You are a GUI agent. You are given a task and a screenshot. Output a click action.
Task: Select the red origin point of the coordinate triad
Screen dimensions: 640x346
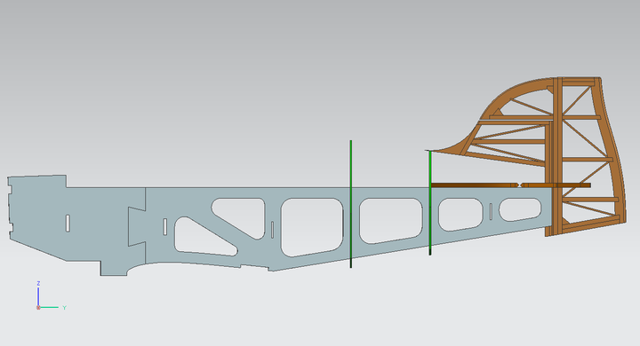point(38,308)
